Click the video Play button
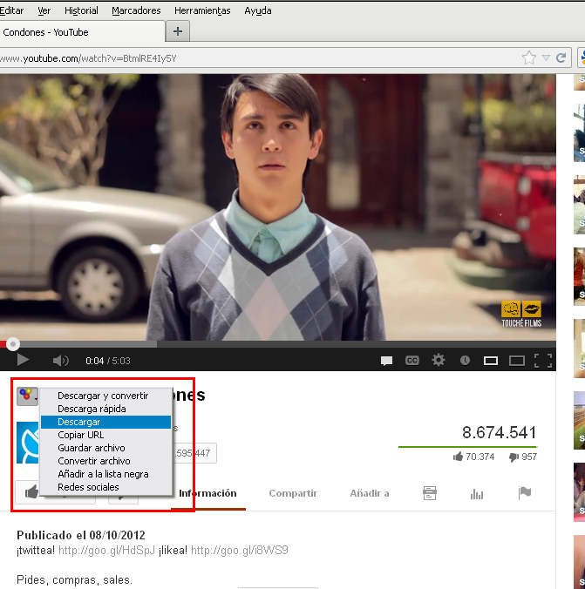The height and width of the screenshot is (589, 585). coord(23,360)
